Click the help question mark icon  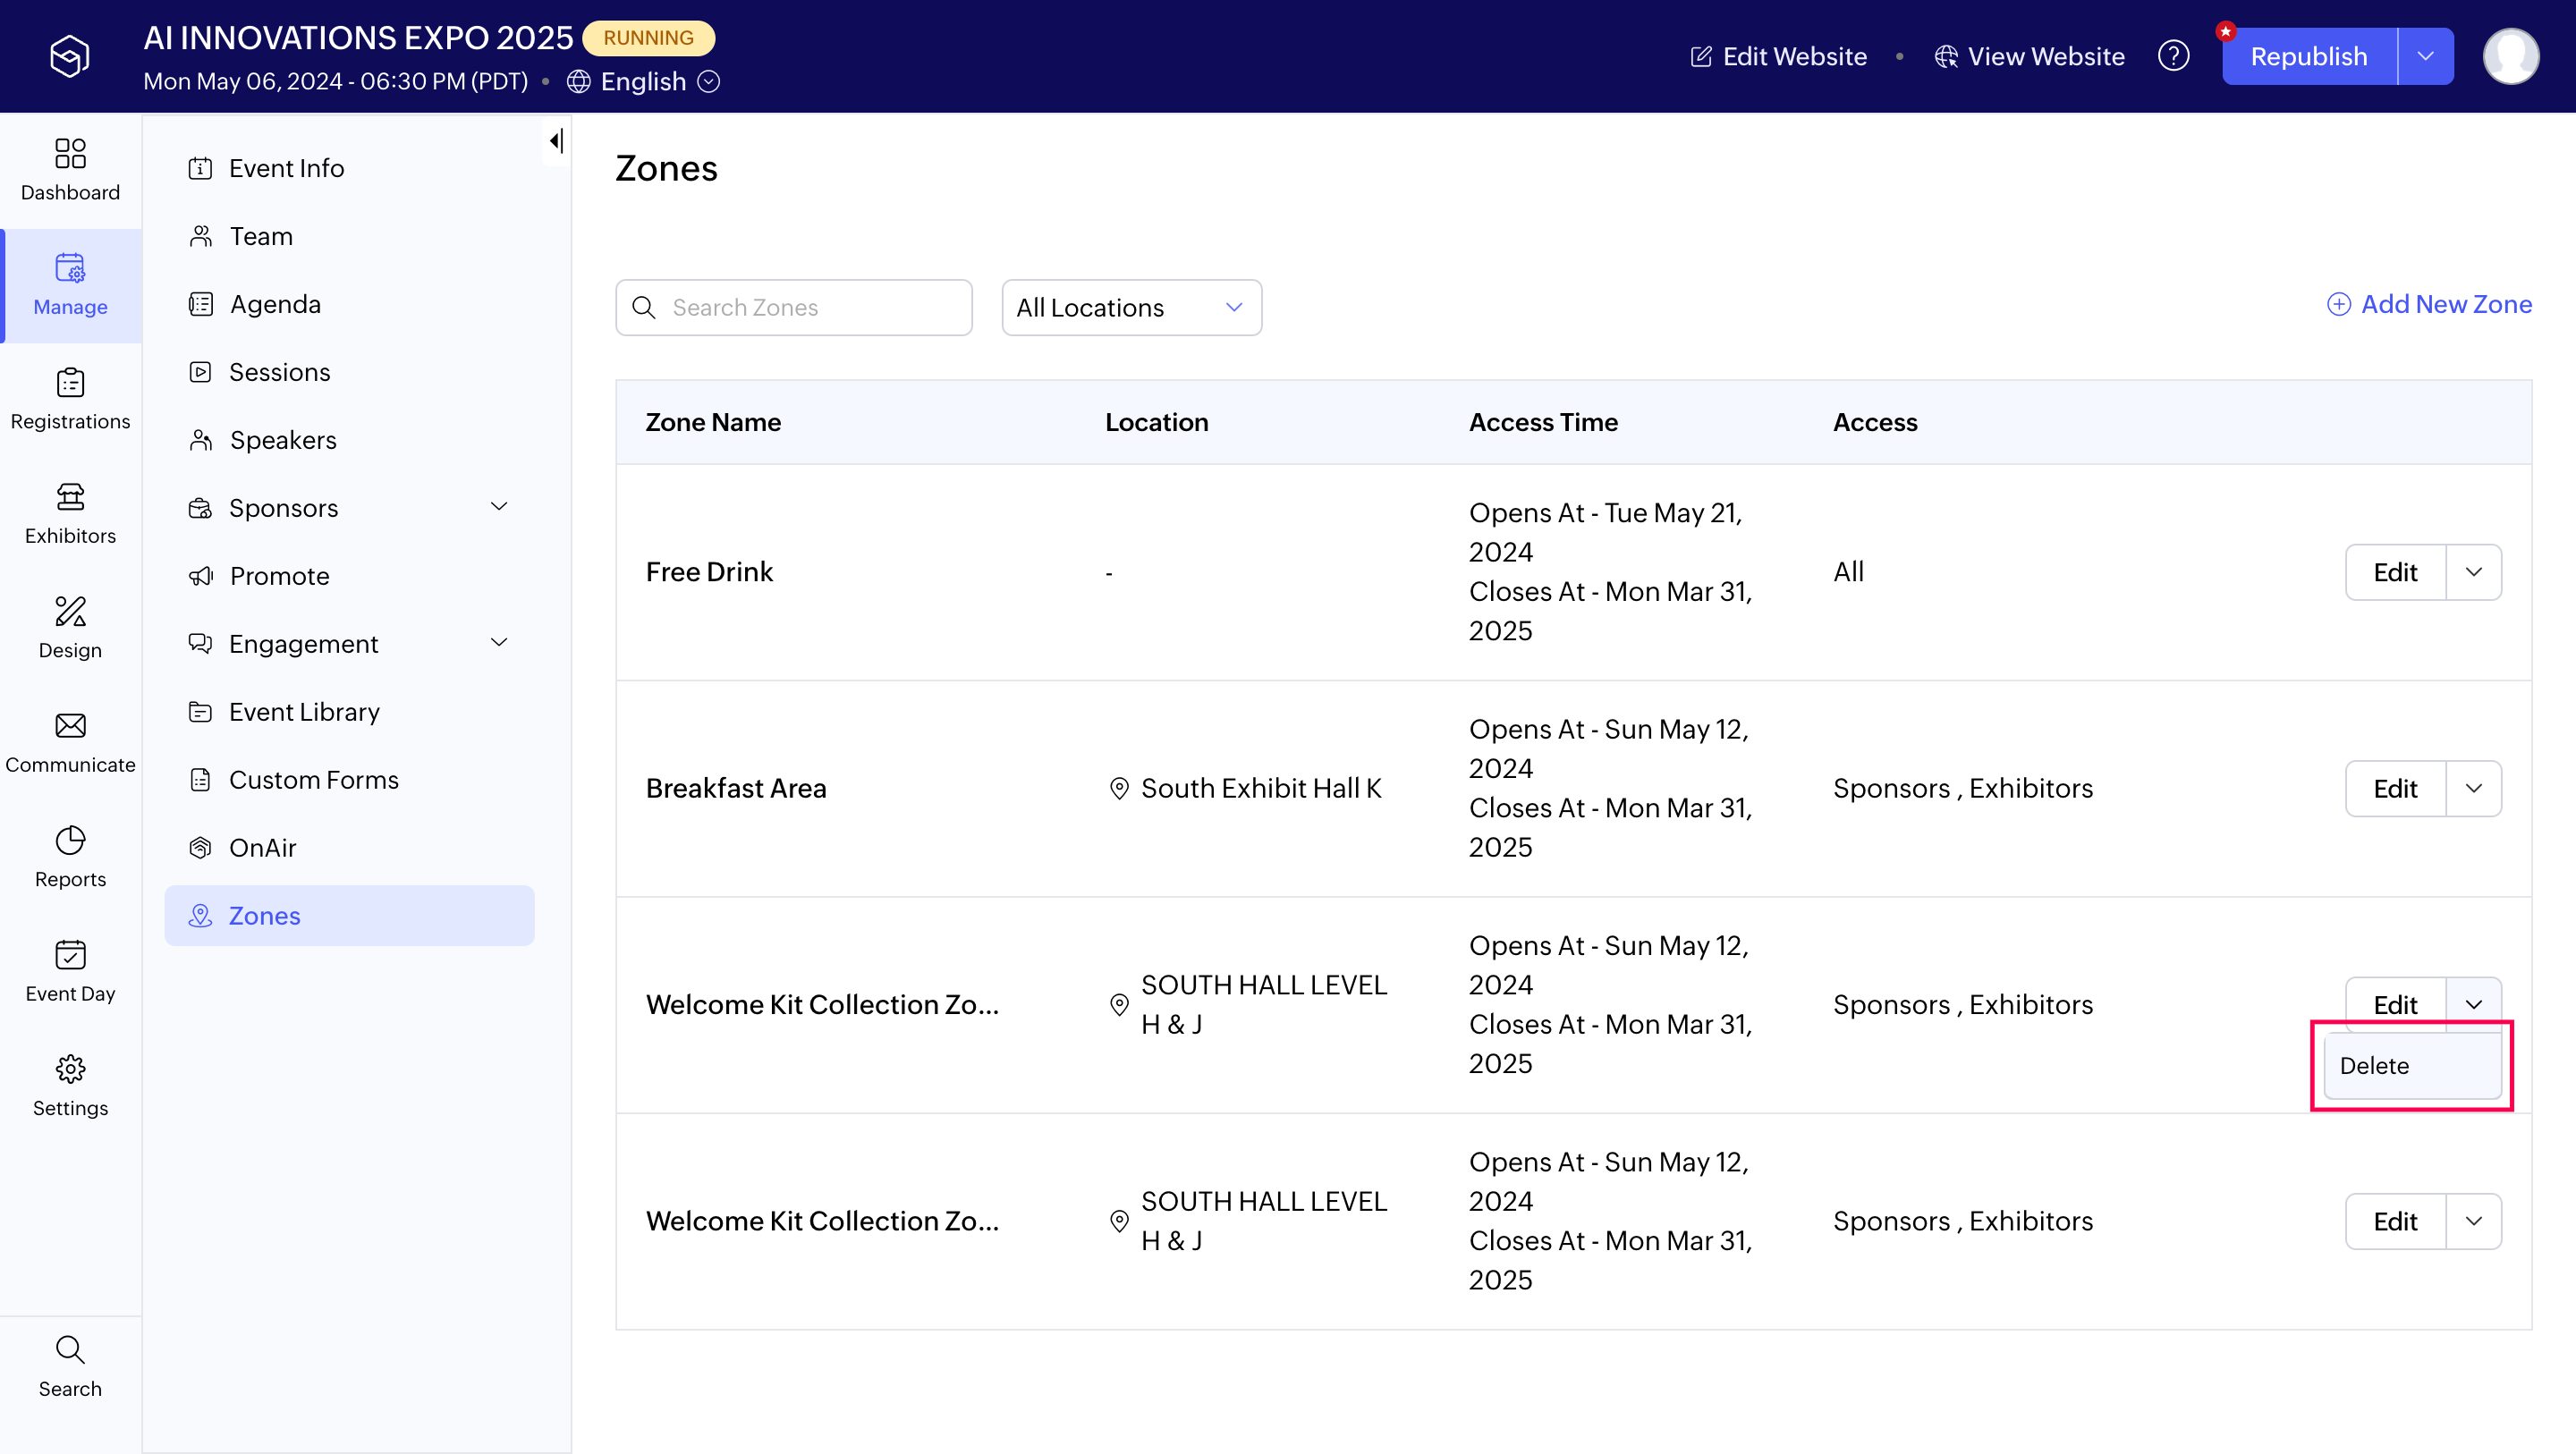[x=2173, y=56]
